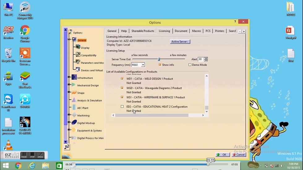Click the Windows Start button
Screen dimensions: 303x170
(6, 166)
